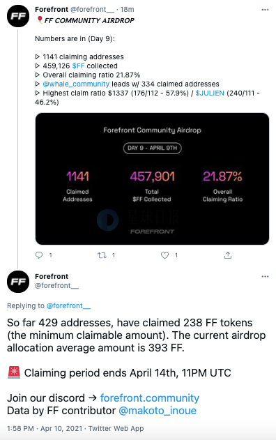
Task: Open Forefront avatar on first tweet
Action: (18, 16)
